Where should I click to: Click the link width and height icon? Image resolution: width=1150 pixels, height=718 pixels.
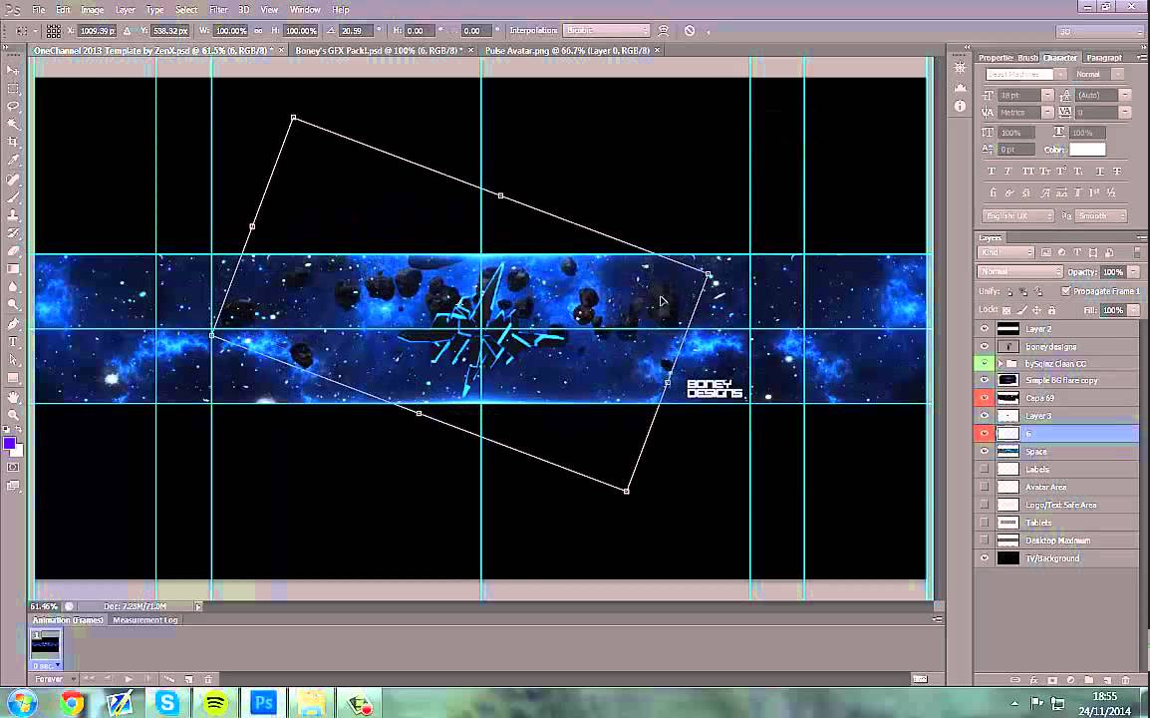[257, 31]
